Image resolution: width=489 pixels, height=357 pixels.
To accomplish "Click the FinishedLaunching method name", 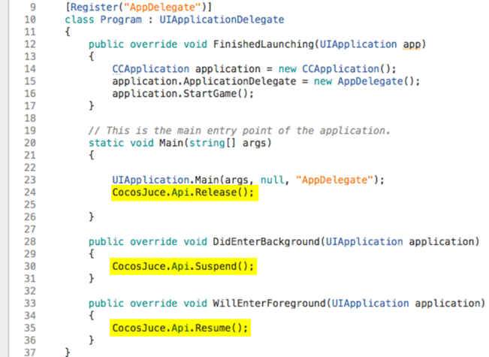I will pyautogui.click(x=263, y=44).
